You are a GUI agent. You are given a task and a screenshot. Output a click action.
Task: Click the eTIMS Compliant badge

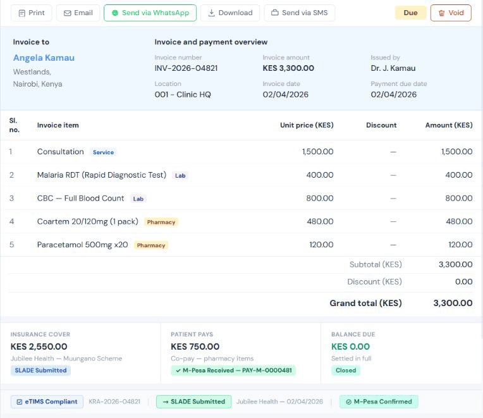point(47,402)
